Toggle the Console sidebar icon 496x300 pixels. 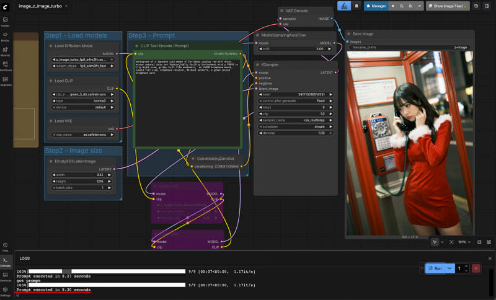coord(6,262)
